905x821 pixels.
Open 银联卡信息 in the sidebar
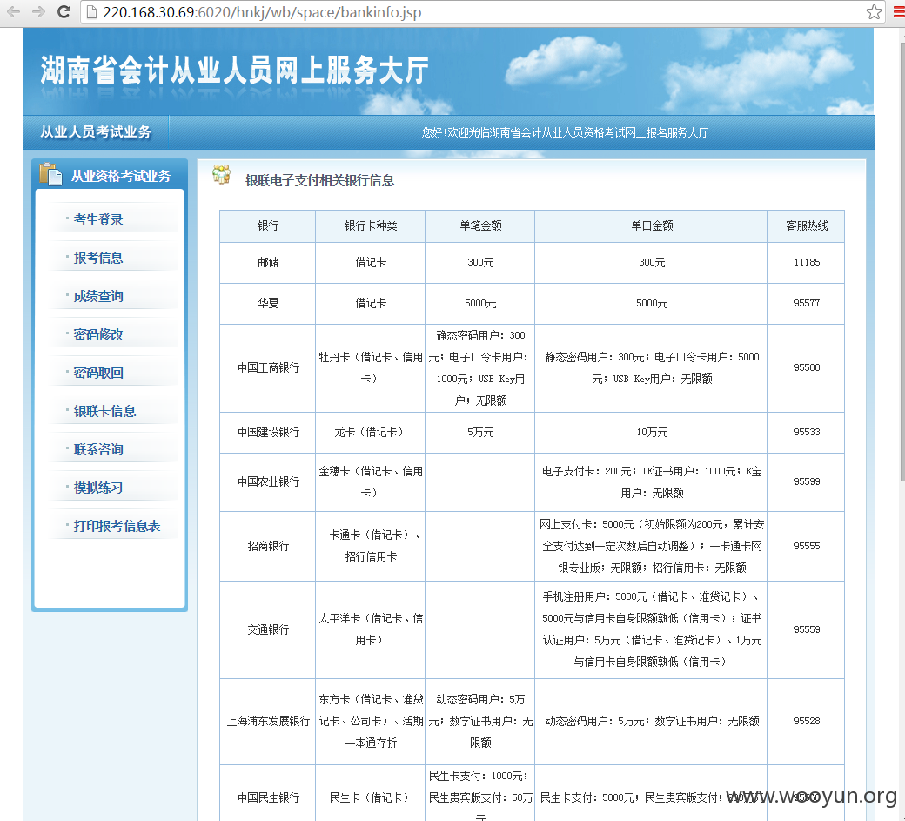(105, 411)
